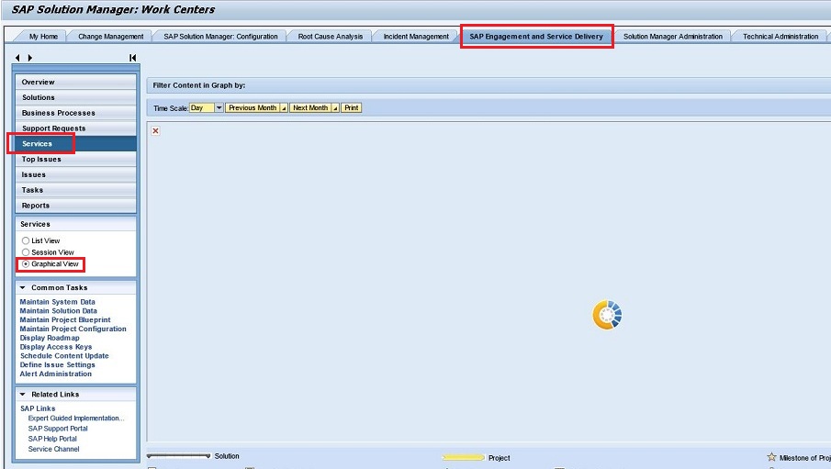Click the red X broken image icon

[155, 131]
